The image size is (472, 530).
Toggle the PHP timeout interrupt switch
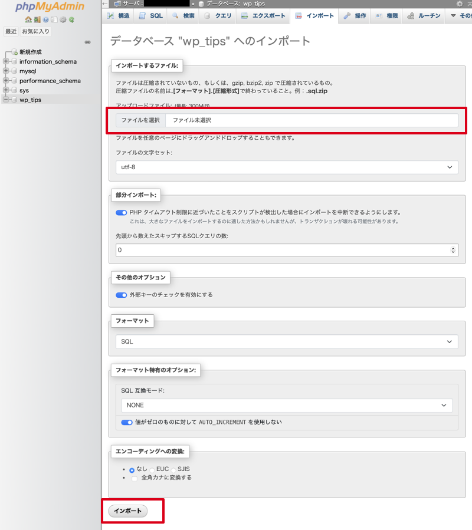[121, 213]
